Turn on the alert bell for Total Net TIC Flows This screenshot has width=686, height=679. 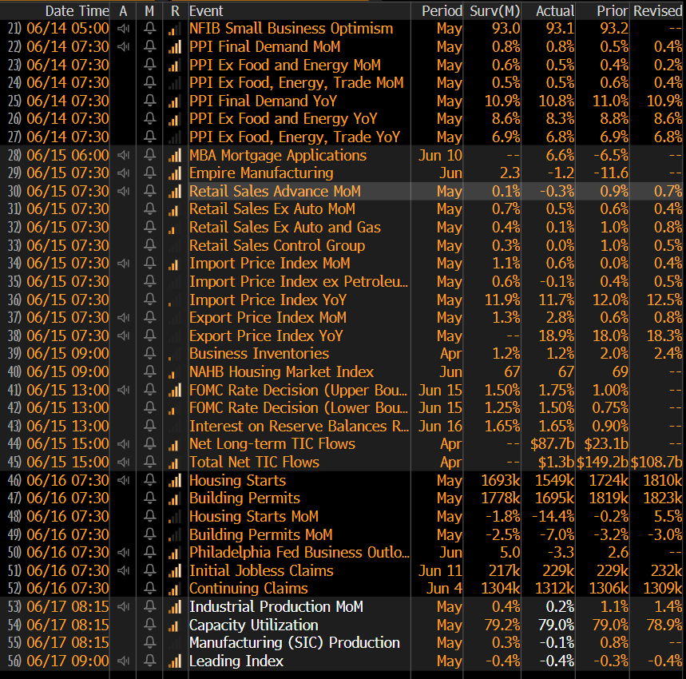pos(149,463)
